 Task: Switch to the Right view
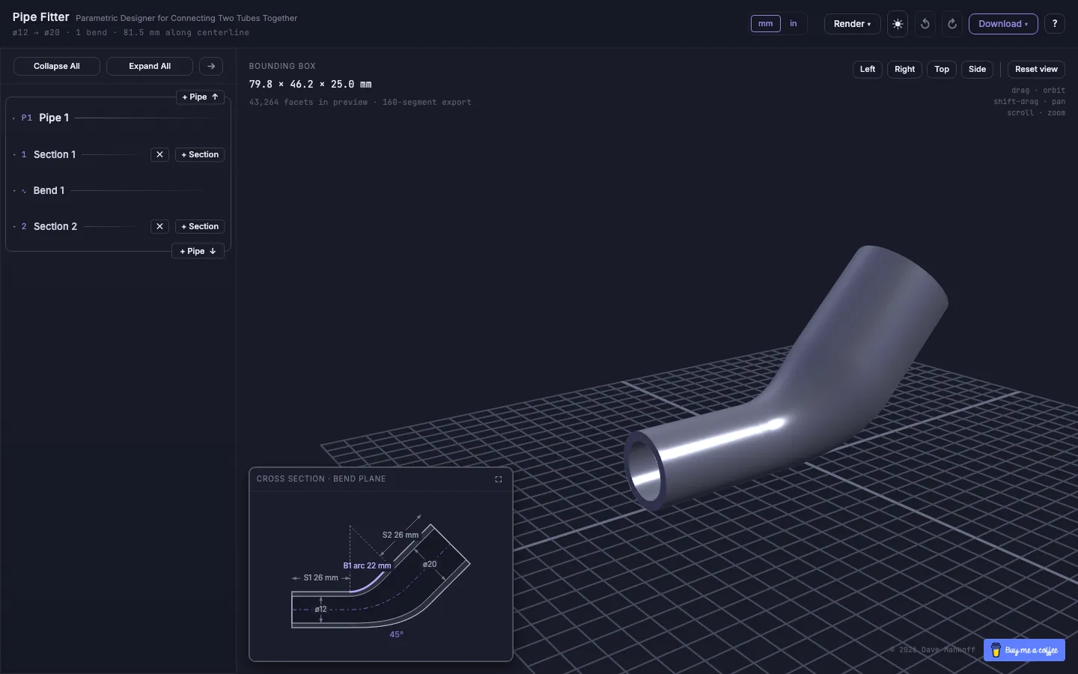(x=904, y=70)
